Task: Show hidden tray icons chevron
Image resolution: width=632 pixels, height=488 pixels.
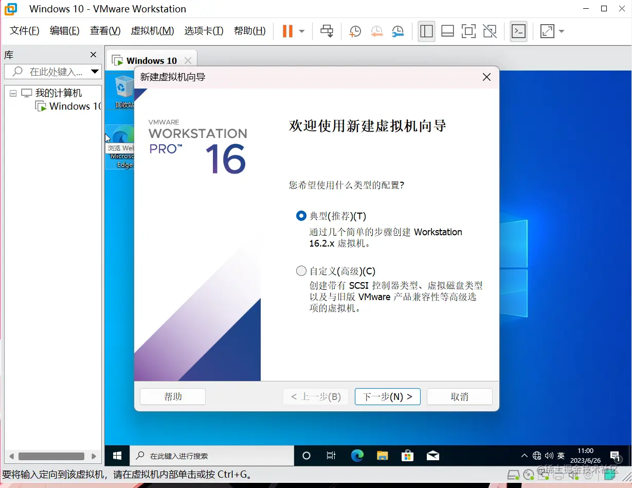Action: click(x=524, y=456)
